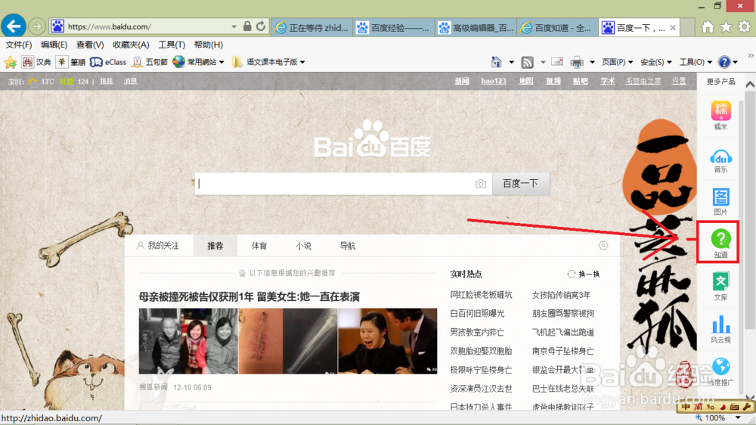Click the 百度一下 search button
Viewport: 756px width, 425px height.
click(520, 184)
